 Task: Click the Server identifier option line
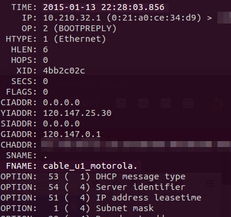point(93,187)
